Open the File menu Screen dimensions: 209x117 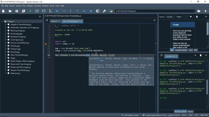pyautogui.click(x=3, y=6)
